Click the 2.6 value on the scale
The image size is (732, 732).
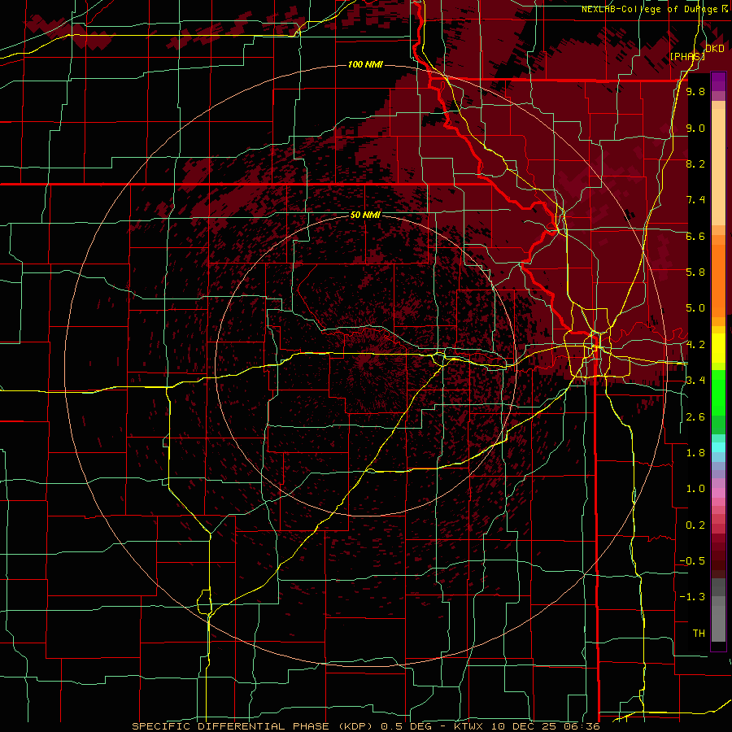[x=695, y=417]
